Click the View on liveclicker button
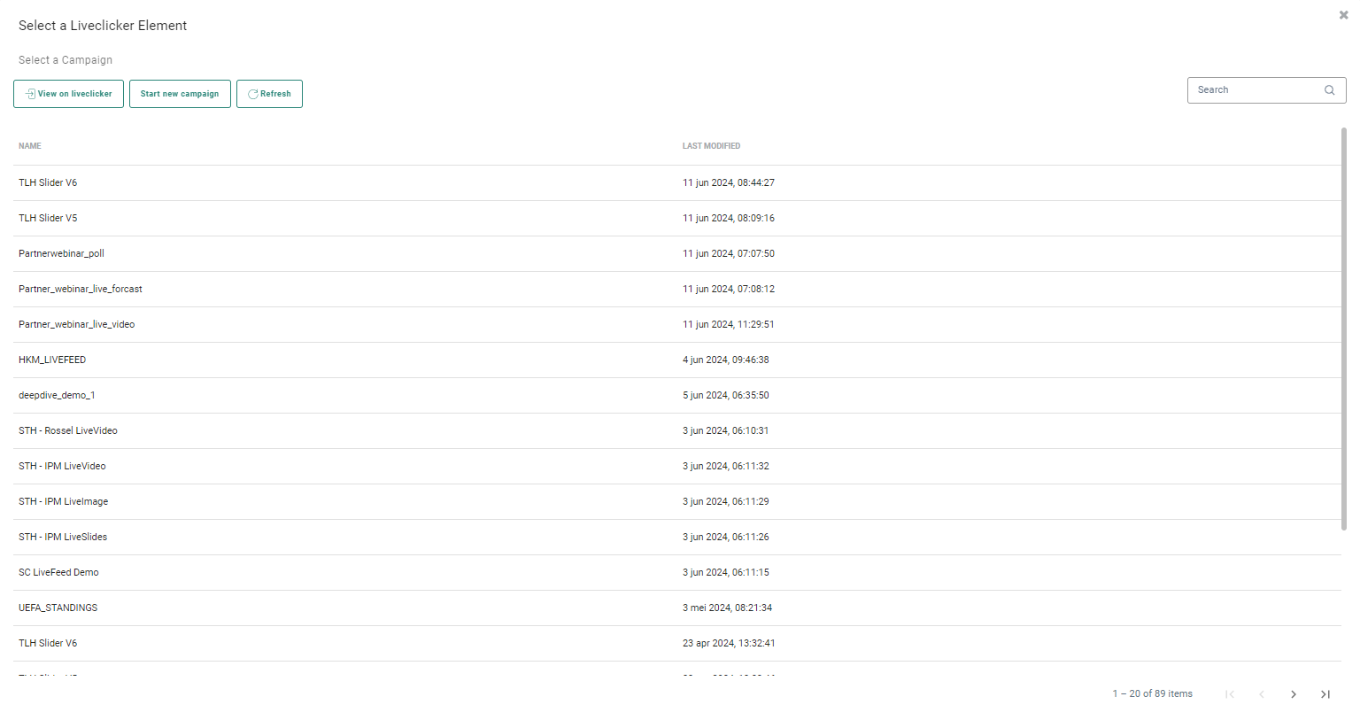 [x=68, y=94]
